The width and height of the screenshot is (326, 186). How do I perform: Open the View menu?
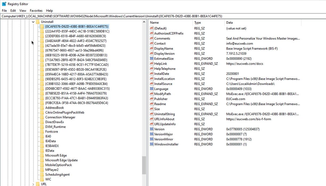23,11
